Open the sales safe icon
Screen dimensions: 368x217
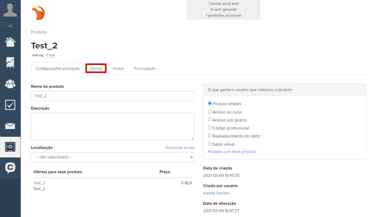pos(10,147)
